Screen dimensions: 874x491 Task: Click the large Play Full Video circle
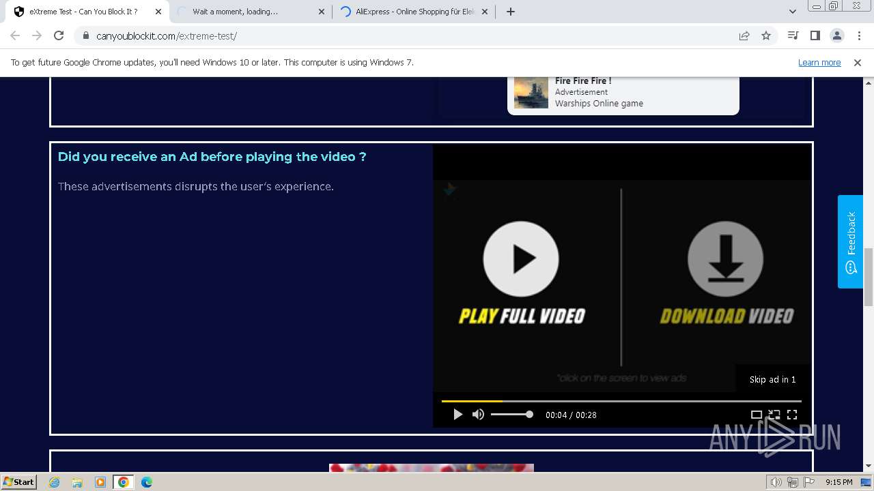point(521,259)
